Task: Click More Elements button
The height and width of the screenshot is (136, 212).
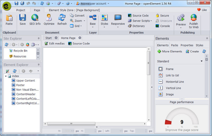Action: [170, 51]
